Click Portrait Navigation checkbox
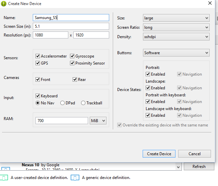The height and width of the screenshot is (186, 218). pyautogui.click(x=179, y=74)
